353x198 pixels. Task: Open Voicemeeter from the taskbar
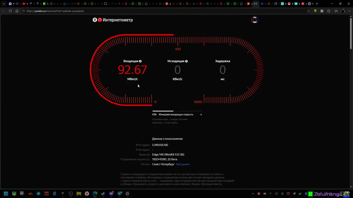point(47,194)
